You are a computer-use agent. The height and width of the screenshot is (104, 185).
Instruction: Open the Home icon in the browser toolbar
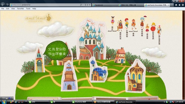coord(176,5)
